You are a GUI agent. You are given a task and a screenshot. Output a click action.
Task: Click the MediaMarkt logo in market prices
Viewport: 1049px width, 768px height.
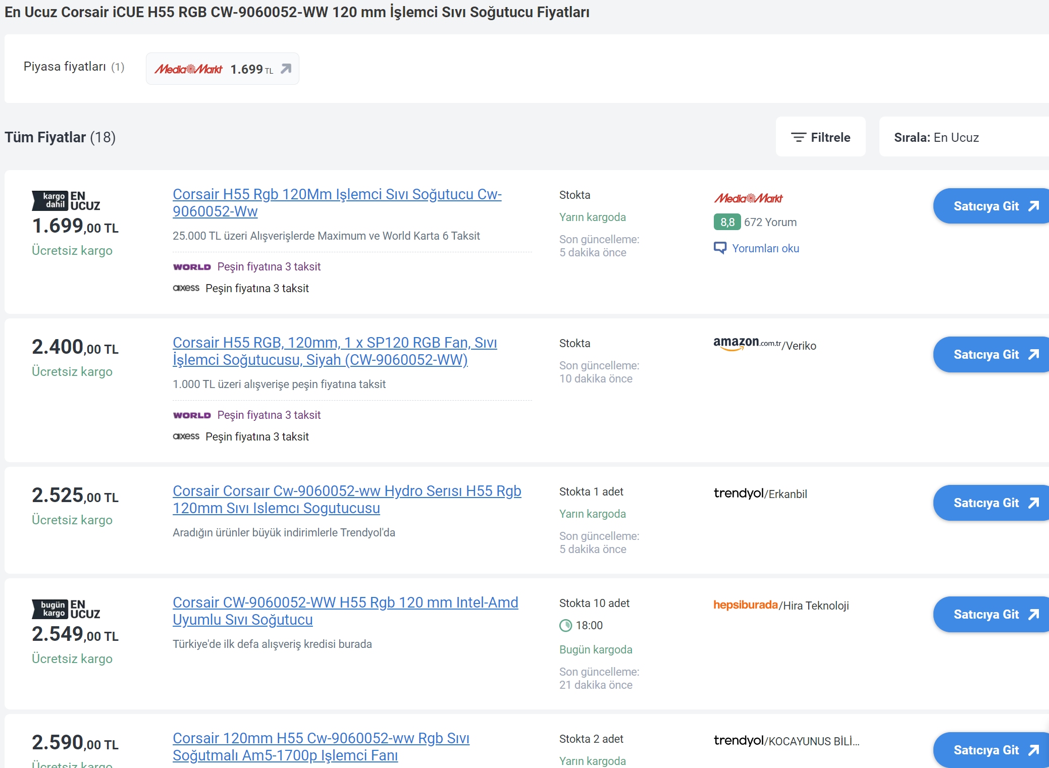click(188, 69)
